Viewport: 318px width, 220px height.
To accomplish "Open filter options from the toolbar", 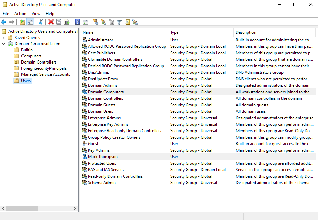I will (119, 22).
